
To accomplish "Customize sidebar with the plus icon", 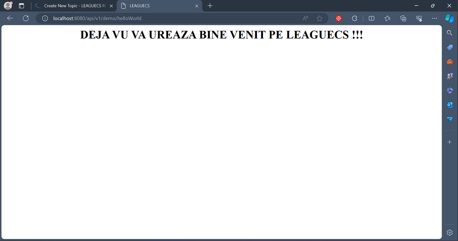I will pos(450,142).
